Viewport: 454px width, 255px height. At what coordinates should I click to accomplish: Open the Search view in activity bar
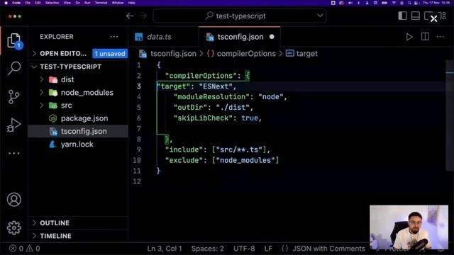coord(14,69)
